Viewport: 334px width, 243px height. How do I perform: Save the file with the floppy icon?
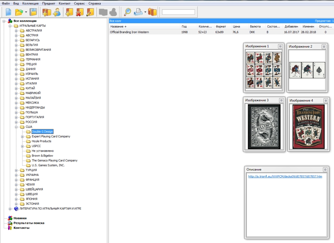[33, 12]
